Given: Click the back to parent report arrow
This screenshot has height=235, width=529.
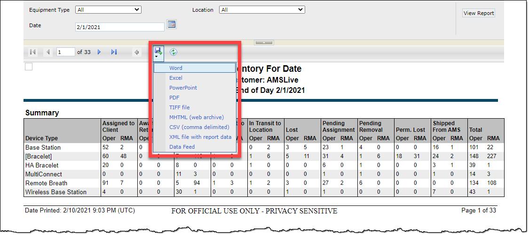Looking at the screenshot, I should (136, 52).
